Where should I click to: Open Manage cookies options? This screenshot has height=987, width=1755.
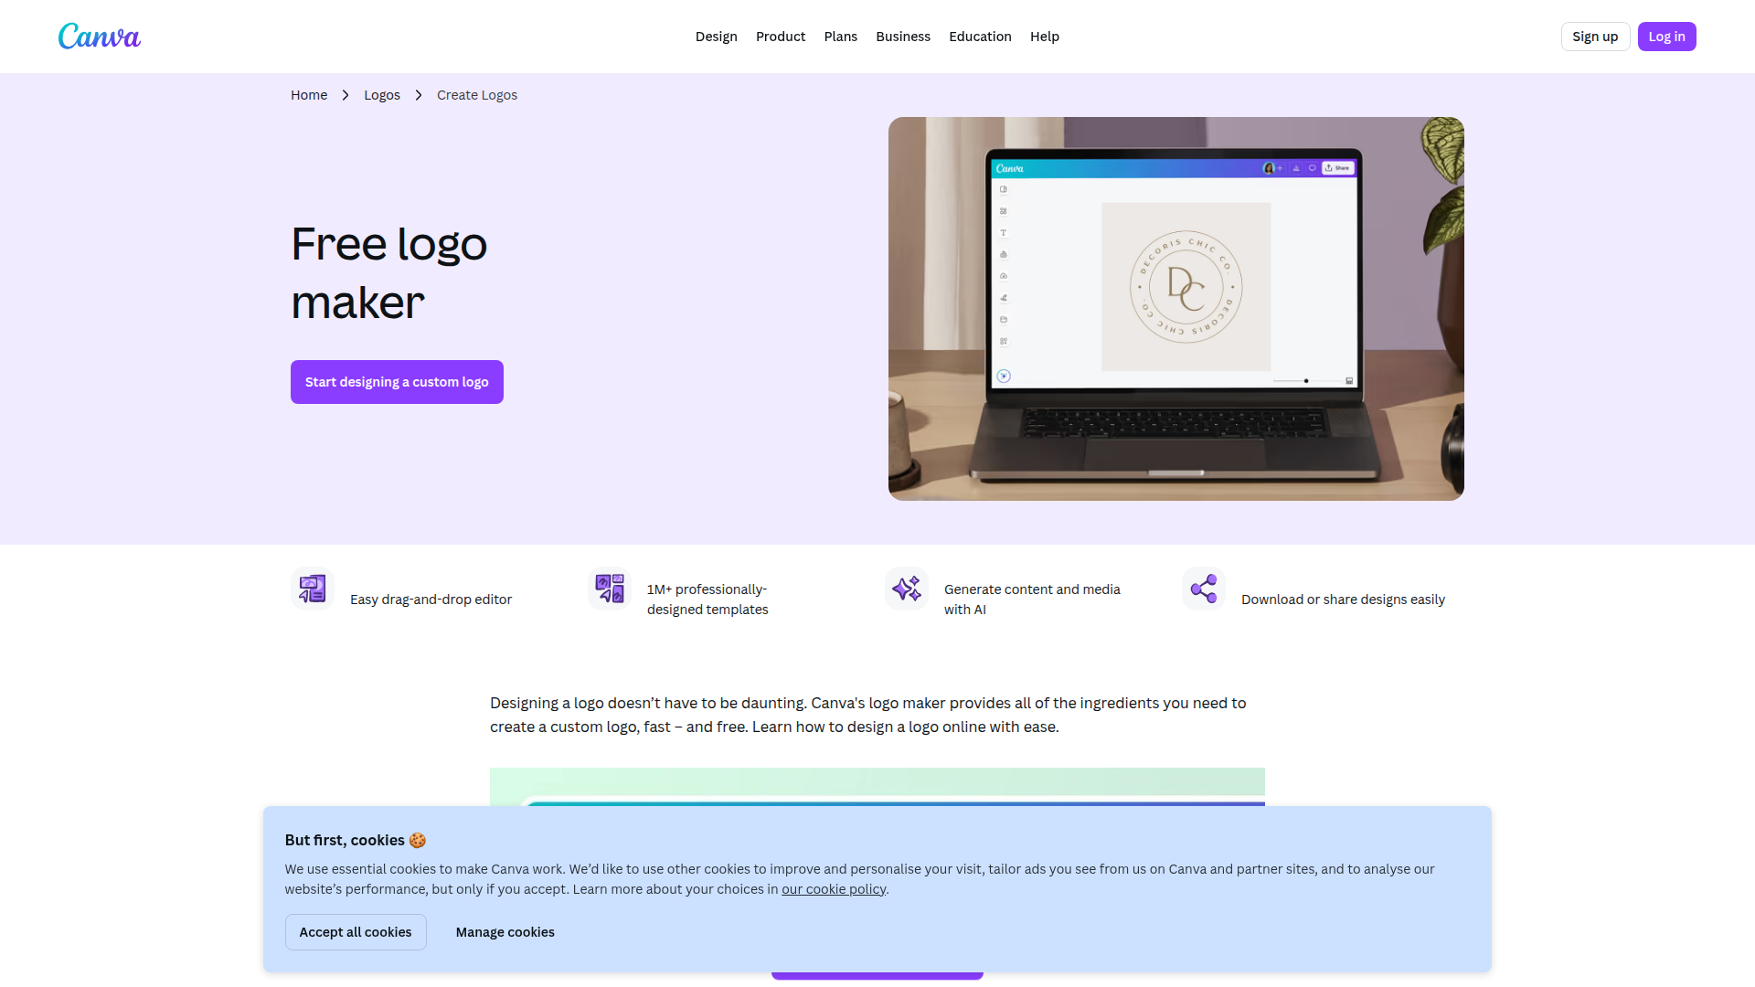point(505,932)
